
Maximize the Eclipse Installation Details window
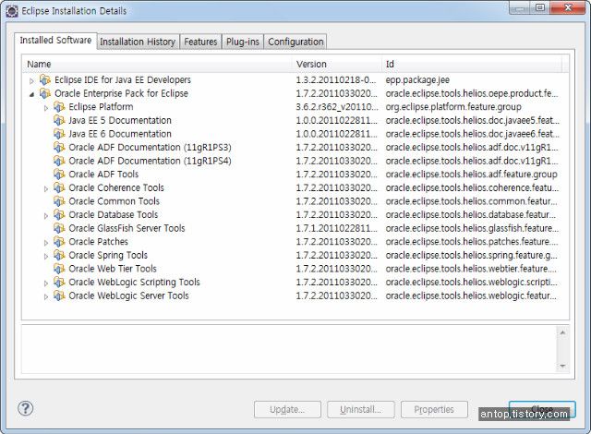(540, 7)
